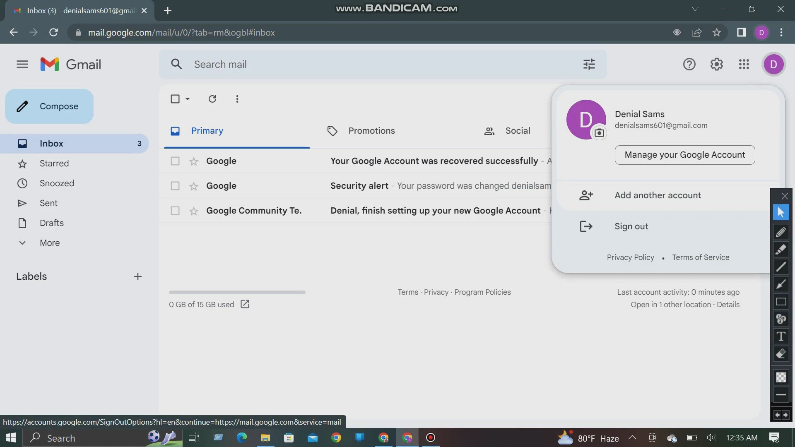Tick checkbox for Google Community Team email
The height and width of the screenshot is (447, 795).
pyautogui.click(x=175, y=211)
